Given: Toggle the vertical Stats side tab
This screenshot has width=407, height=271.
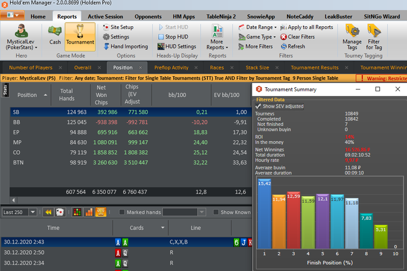Looking at the screenshot, I should pos(5,90).
